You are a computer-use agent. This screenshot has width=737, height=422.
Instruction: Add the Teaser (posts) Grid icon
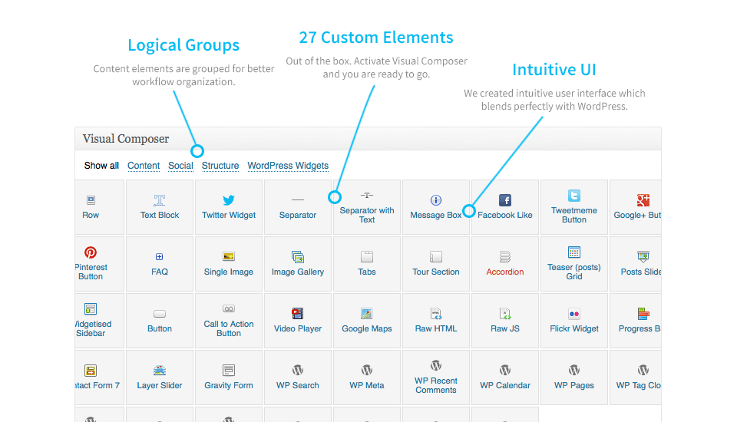[x=574, y=252]
